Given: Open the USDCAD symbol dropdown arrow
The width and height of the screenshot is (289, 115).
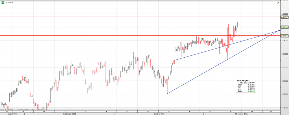Looking at the screenshot, I should point(13,2).
